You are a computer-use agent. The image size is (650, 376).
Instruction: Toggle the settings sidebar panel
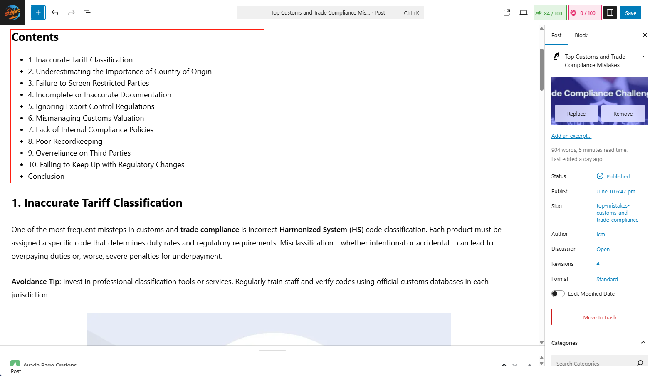[x=610, y=12]
